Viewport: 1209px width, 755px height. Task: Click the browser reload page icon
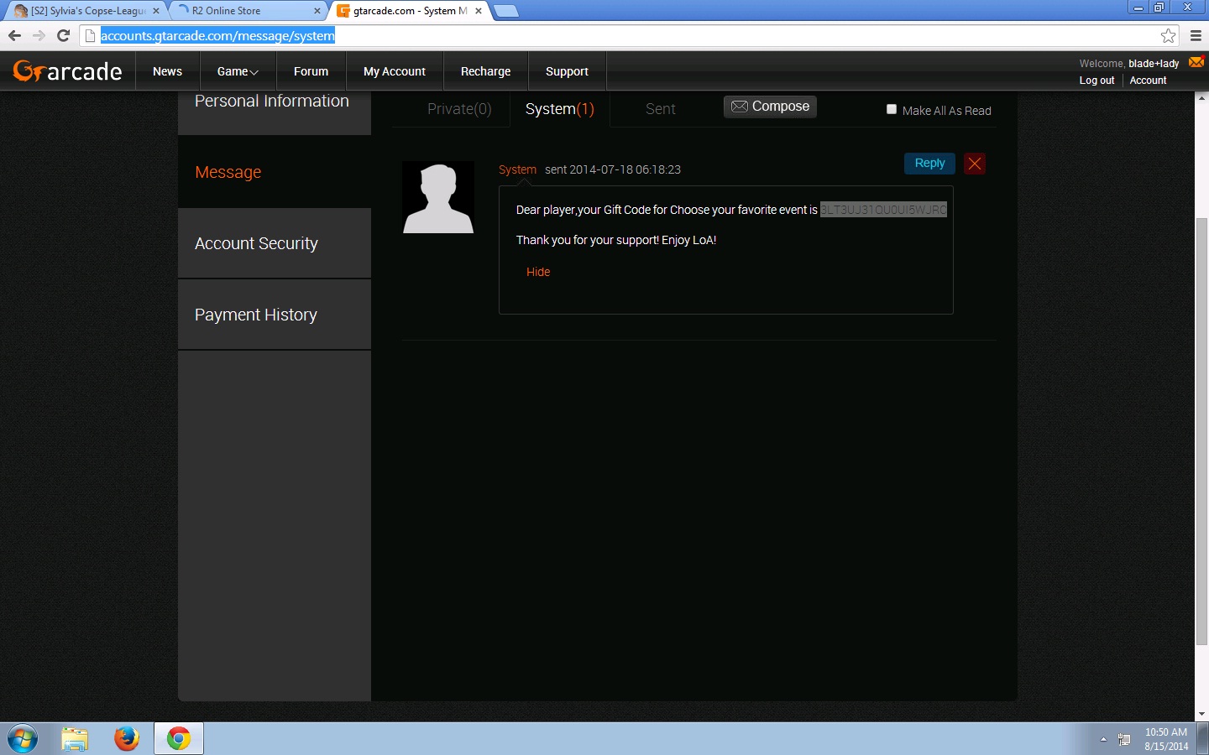[63, 35]
